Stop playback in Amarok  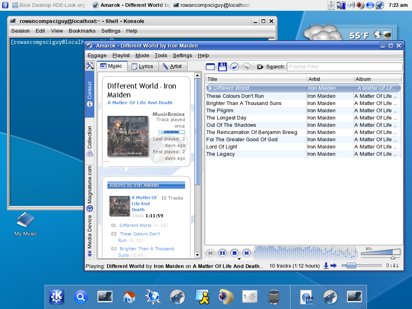[235, 253]
